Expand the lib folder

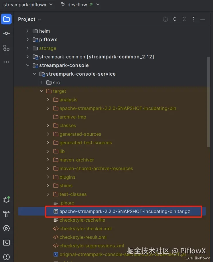click(48, 151)
